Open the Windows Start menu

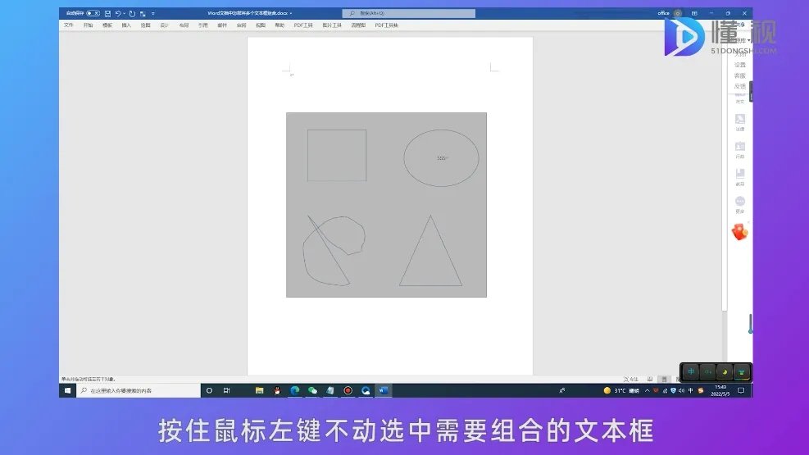tap(67, 390)
